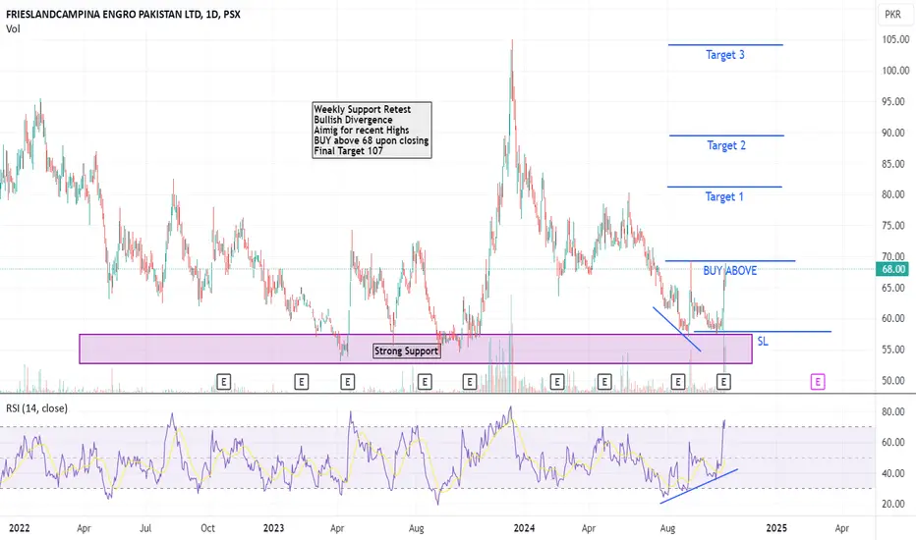Click the green 68.00 current price tag
The width and height of the screenshot is (916, 540).
(893, 270)
